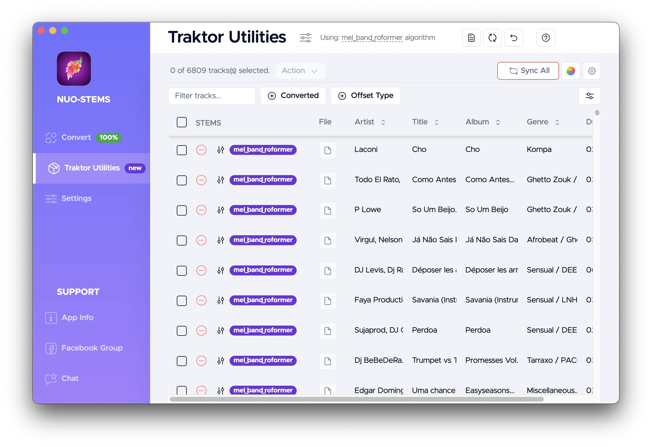The width and height of the screenshot is (652, 447).
Task: Focus the Filter tracks input field
Action: (212, 96)
